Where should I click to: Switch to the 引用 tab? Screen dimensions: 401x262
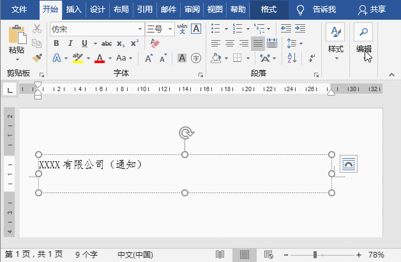145,10
